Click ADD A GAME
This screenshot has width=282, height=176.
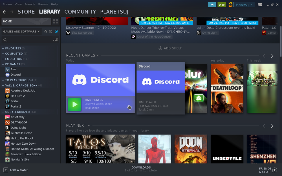tap(16, 170)
